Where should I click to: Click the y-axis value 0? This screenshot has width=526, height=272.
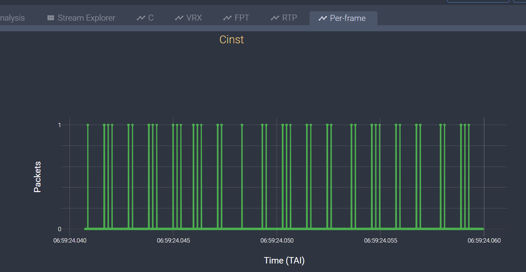point(60,229)
